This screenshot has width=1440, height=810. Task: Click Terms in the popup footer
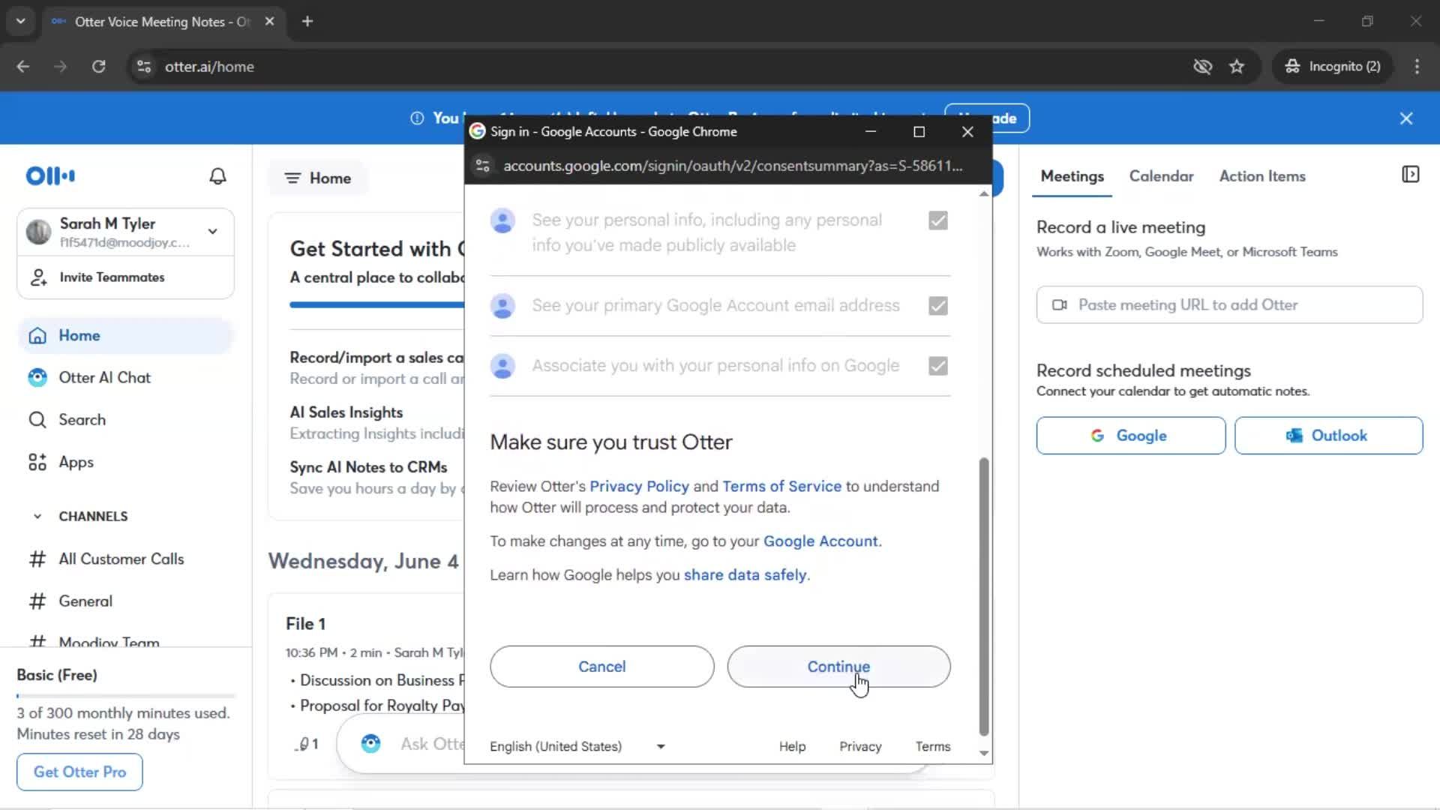point(932,746)
